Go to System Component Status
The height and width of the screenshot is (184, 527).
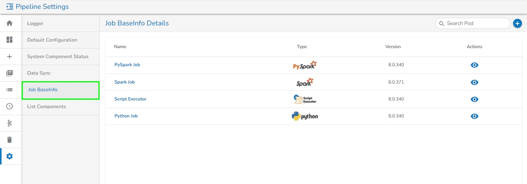58,57
